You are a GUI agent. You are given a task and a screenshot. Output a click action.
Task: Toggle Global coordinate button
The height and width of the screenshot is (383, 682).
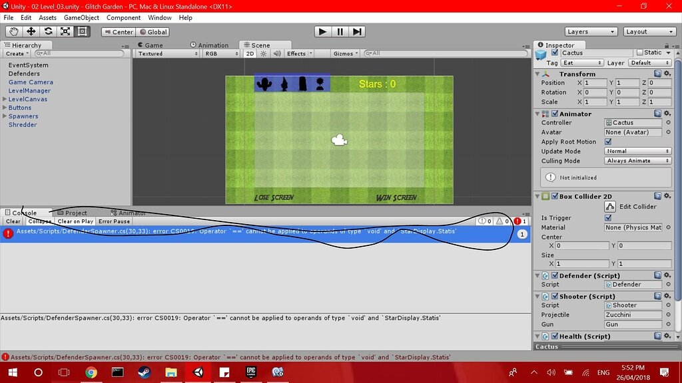(153, 32)
